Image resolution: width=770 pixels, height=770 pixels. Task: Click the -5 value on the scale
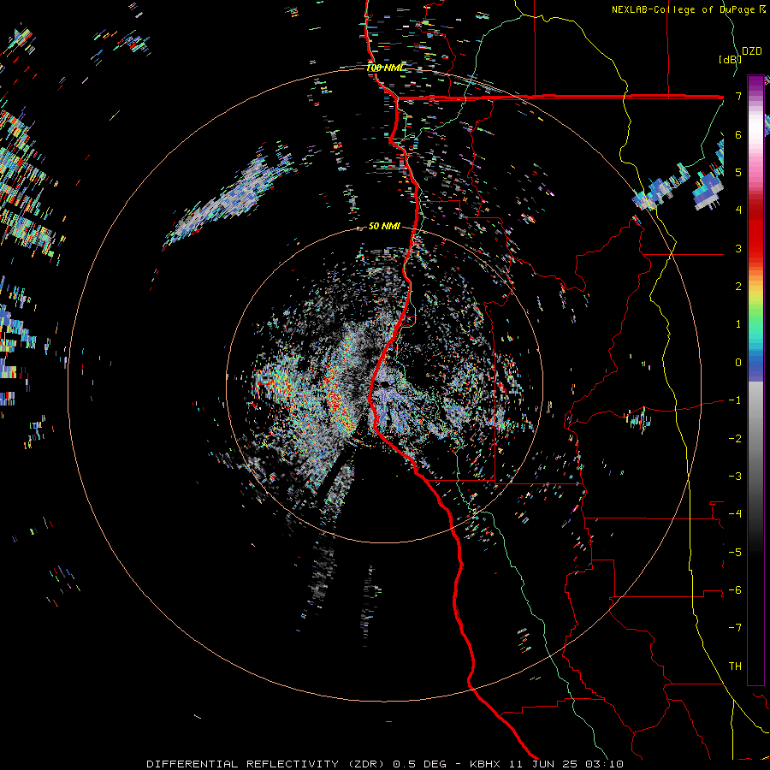click(x=735, y=552)
